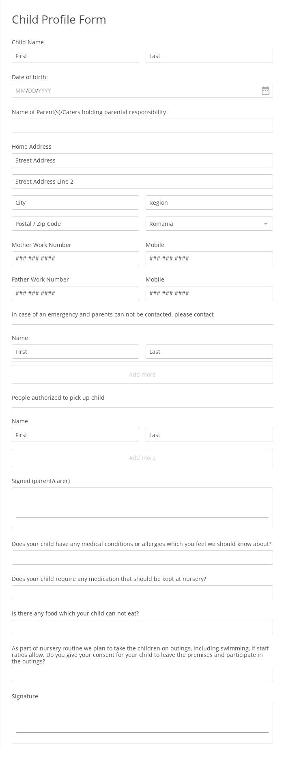Click the Signed (parent/carer) signature box
This screenshot has height=780, width=284.
coord(142,507)
